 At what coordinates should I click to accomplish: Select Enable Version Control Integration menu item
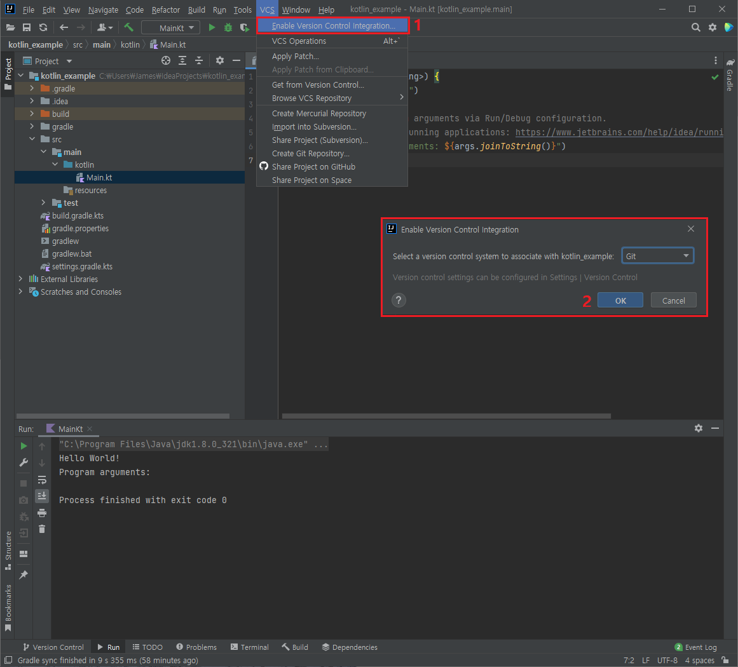332,26
